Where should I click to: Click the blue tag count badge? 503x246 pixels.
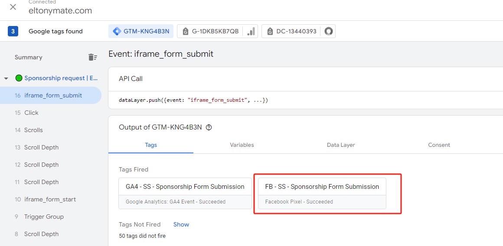[13, 31]
